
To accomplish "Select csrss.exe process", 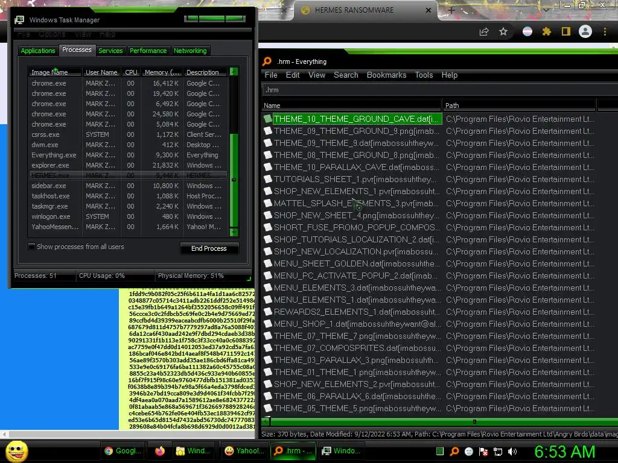I will tap(128, 134).
